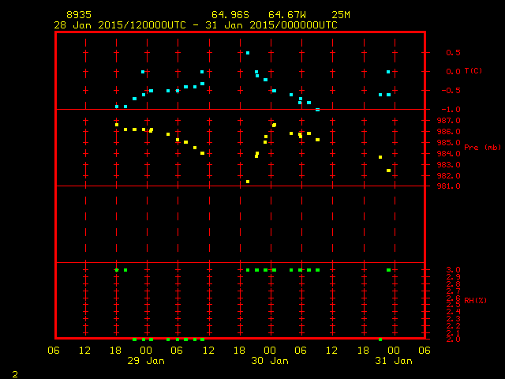Click the end time 31 Jan 2015/000000UTC
The width and height of the screenshot is (505, 379).
pos(271,25)
